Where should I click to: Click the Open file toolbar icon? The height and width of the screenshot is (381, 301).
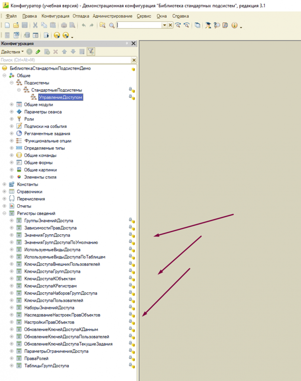click(x=16, y=25)
